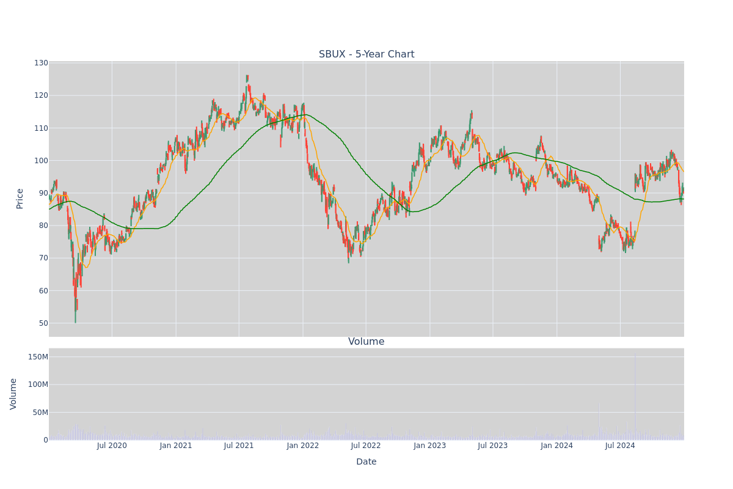Click the 50 price tick label

[x=43, y=323]
